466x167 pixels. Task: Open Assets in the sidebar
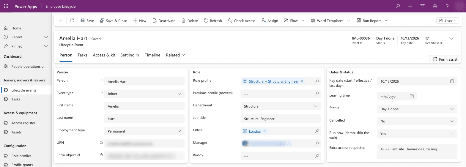[x=26, y=132]
